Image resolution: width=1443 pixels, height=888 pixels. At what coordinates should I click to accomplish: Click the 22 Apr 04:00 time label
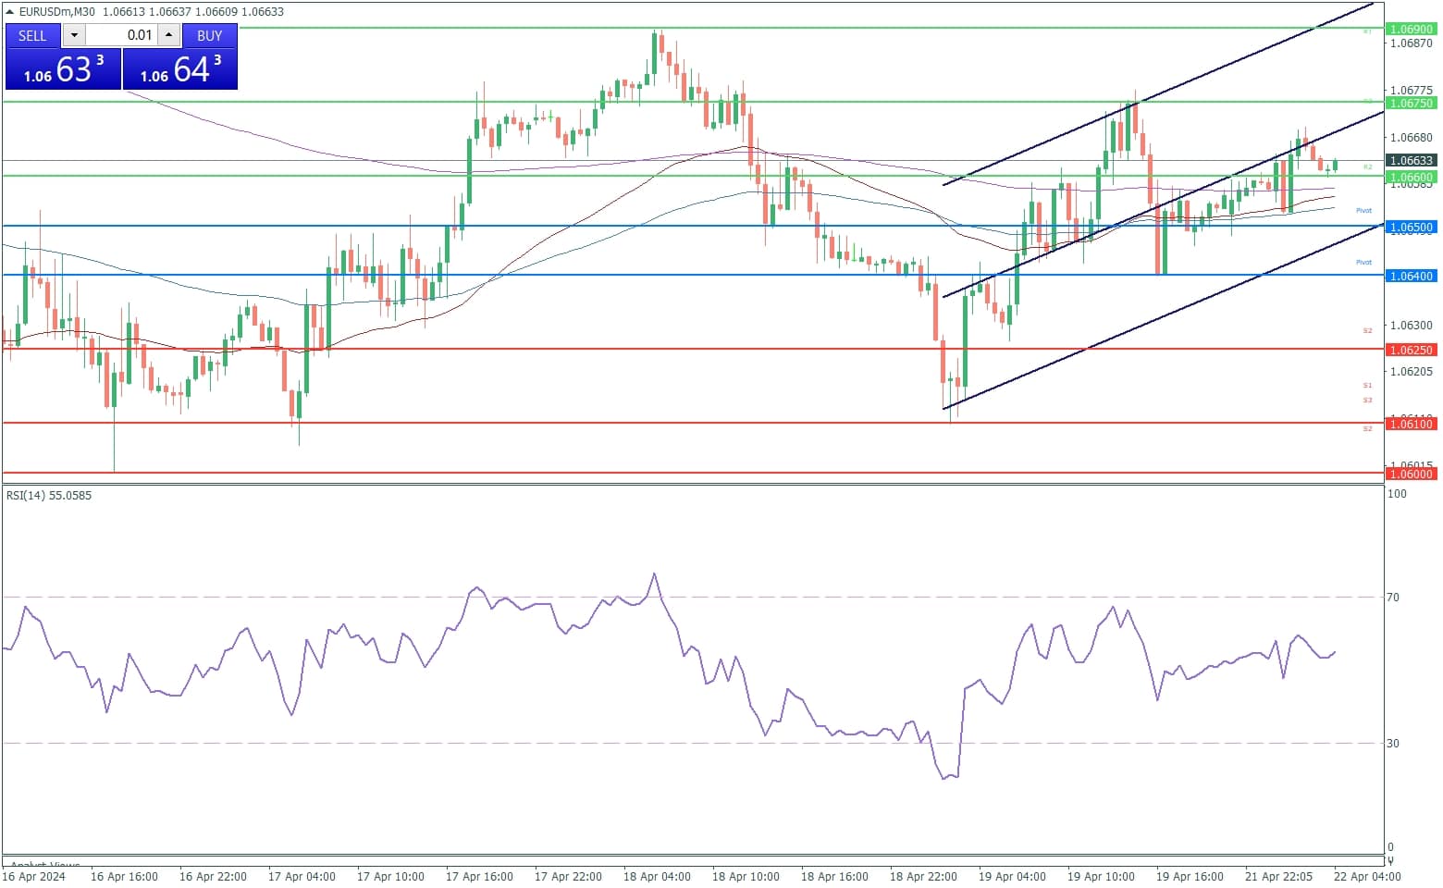[1367, 877]
